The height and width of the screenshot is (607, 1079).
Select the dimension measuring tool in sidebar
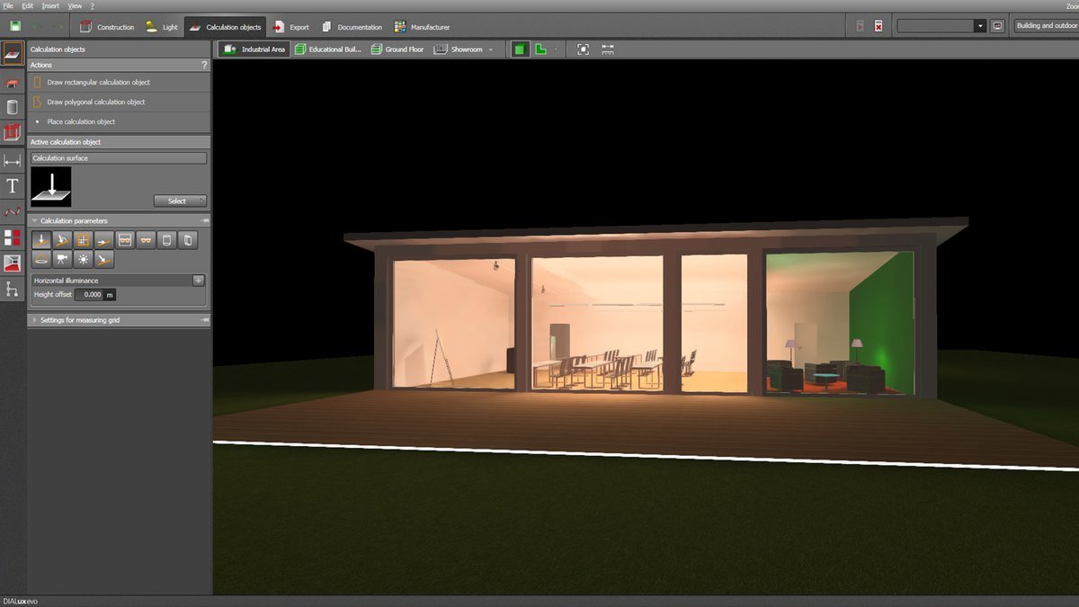[x=13, y=160]
